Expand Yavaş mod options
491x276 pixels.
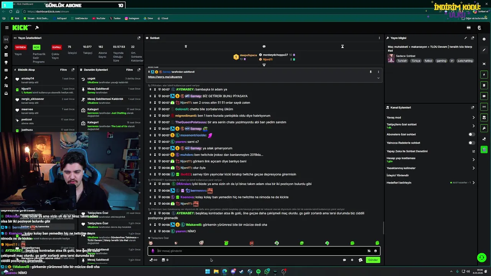430,118
